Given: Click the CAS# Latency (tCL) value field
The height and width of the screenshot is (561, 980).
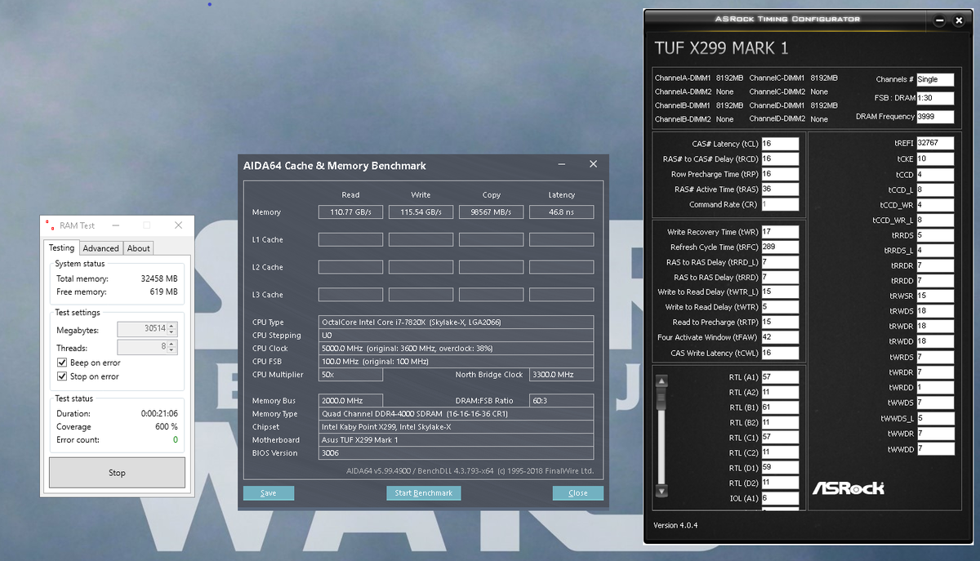Looking at the screenshot, I should (x=780, y=144).
